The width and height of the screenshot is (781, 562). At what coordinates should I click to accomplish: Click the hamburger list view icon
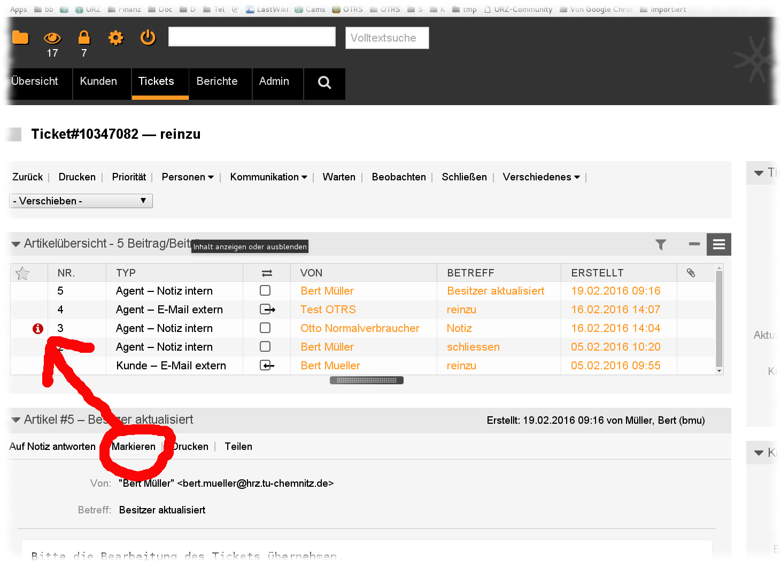click(x=718, y=244)
